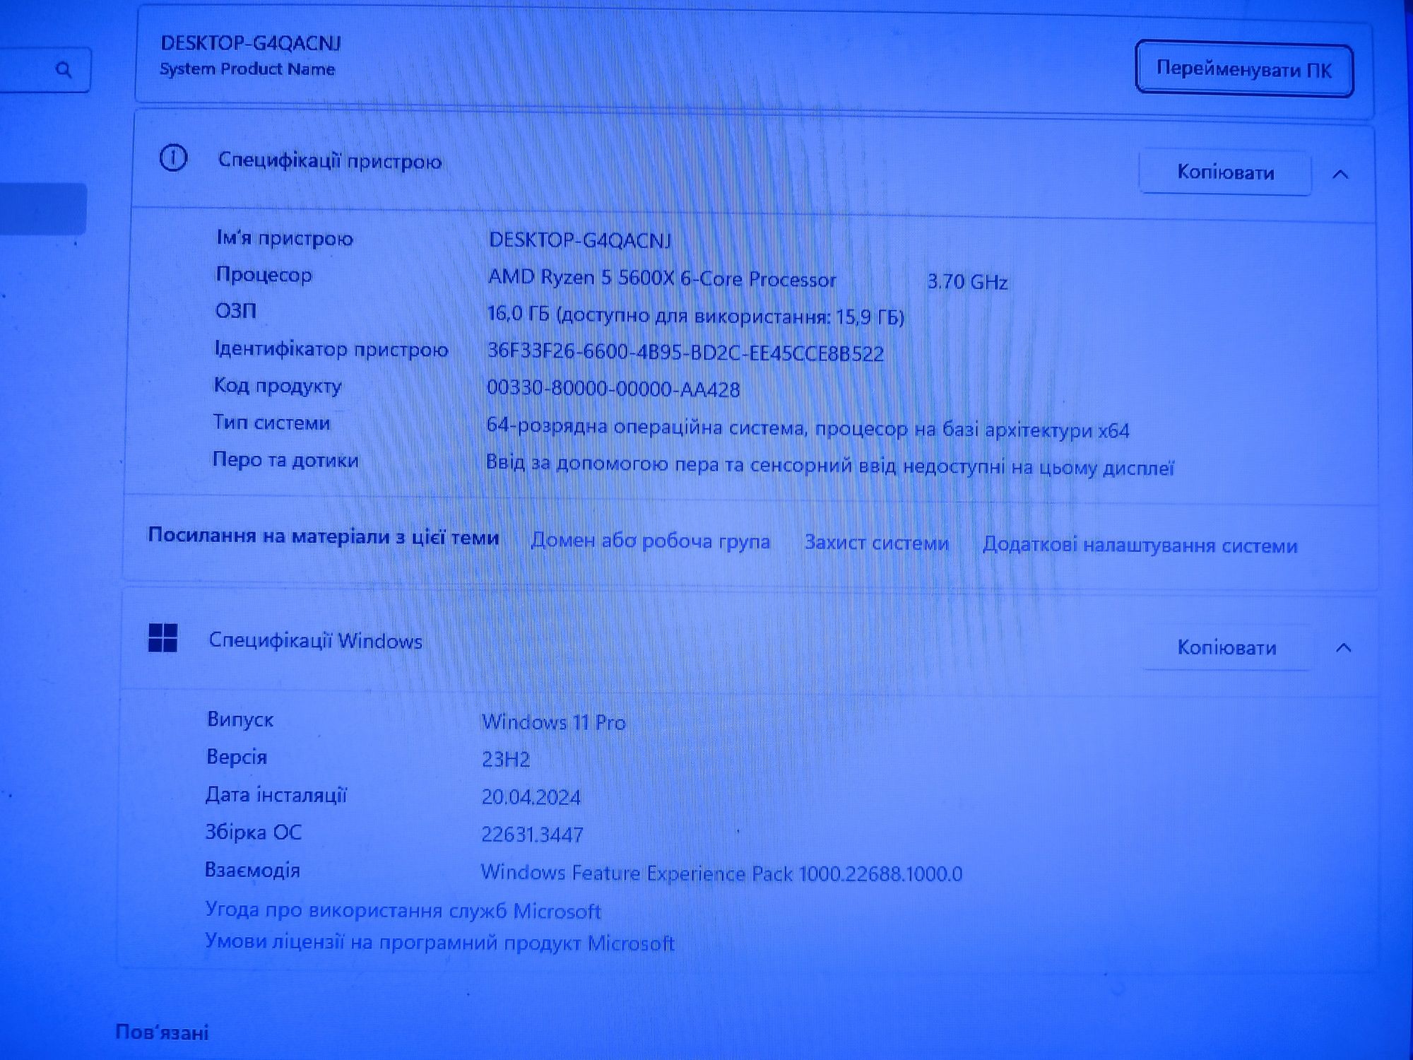This screenshot has height=1060, width=1413.
Task: Click the Посилання на матеріали з цієї теми label
Action: (x=324, y=536)
